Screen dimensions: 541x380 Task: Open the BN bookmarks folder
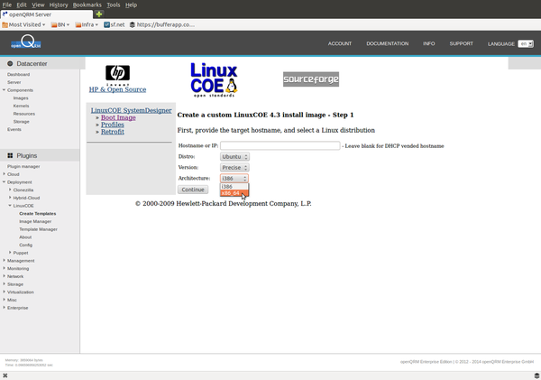(60, 24)
